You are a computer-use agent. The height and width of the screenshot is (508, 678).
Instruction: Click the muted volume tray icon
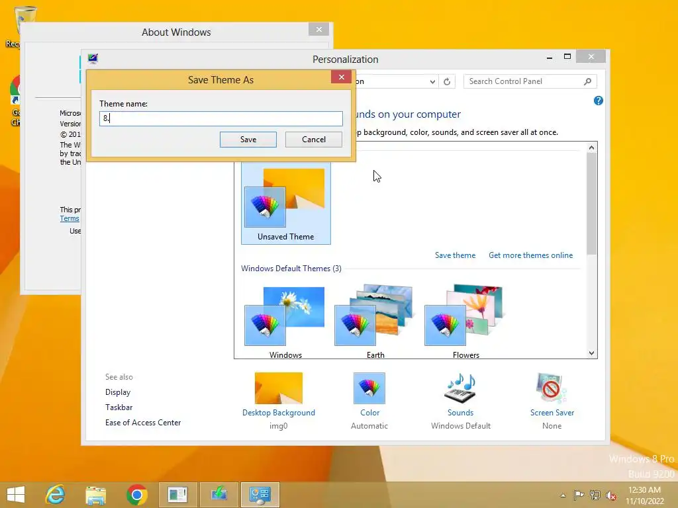point(611,495)
